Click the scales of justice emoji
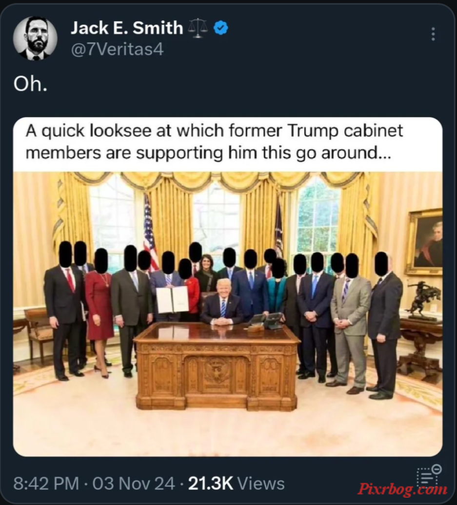The image size is (457, 505). (198, 28)
